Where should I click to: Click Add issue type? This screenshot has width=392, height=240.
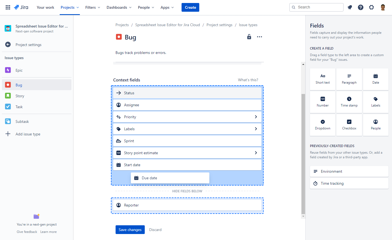pyautogui.click(x=37, y=134)
